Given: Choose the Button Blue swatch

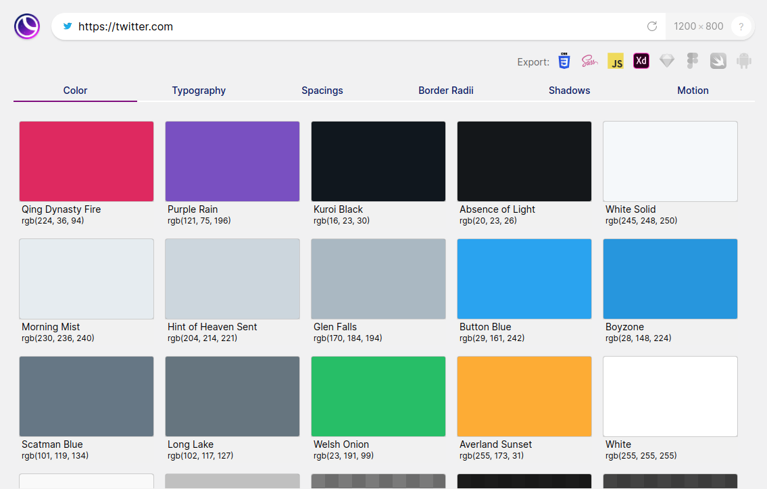Looking at the screenshot, I should tap(524, 279).
